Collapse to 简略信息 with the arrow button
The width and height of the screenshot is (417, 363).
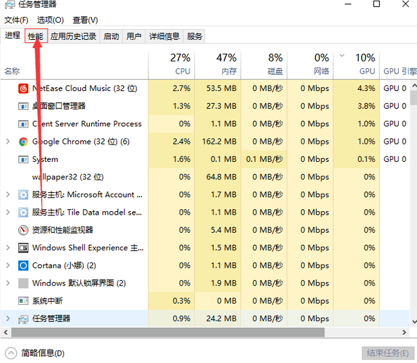point(11,354)
